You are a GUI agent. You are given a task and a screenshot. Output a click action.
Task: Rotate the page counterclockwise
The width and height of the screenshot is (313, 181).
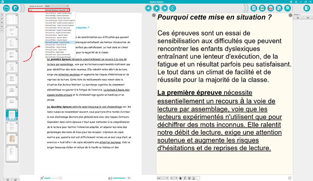coord(2,15)
